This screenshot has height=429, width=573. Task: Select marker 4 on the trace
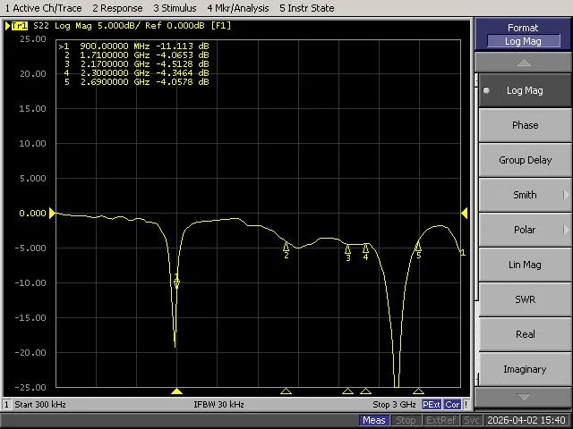tap(365, 252)
